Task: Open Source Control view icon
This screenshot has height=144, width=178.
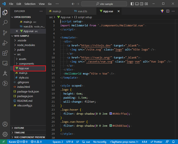Action: click(x=5, y=33)
